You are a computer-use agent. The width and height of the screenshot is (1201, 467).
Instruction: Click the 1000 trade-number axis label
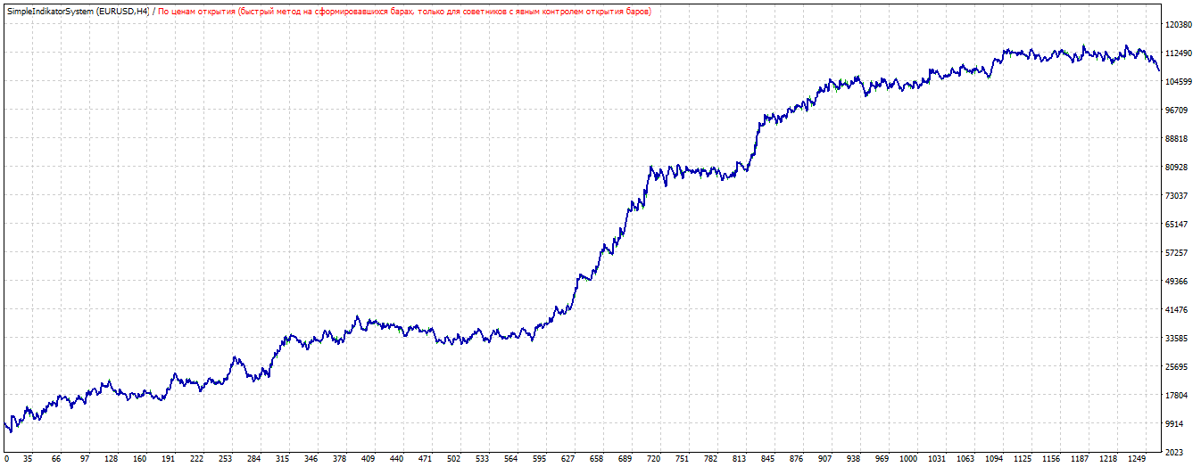point(908,460)
